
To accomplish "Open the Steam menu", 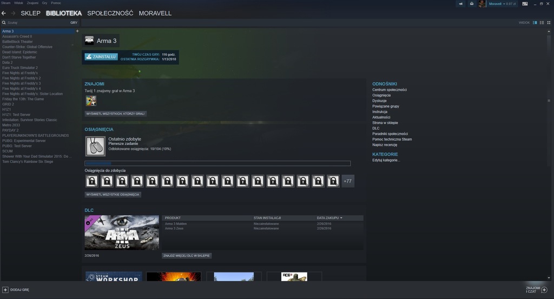I will (x=5, y=3).
